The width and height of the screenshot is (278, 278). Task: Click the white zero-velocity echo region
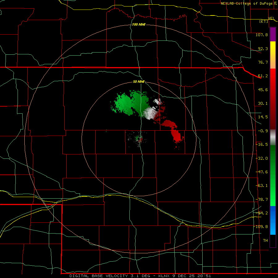[x=150, y=112]
